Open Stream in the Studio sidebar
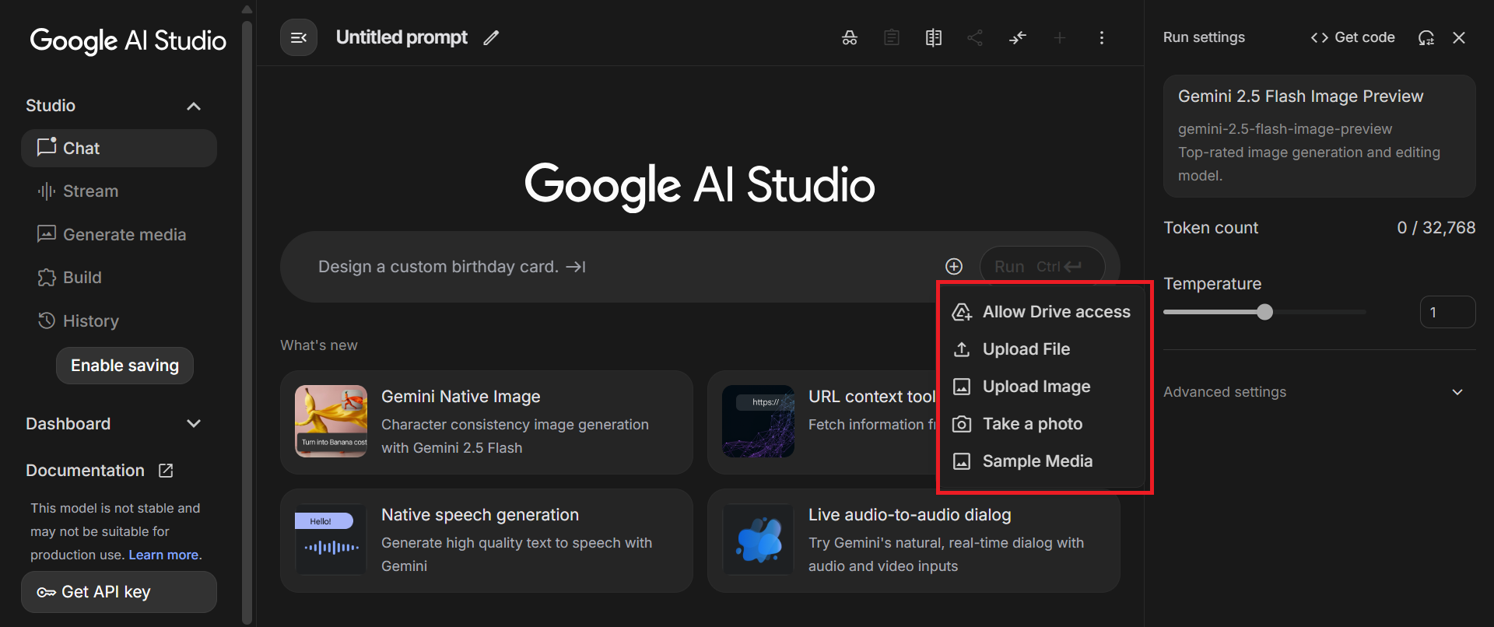The width and height of the screenshot is (1494, 627). point(119,191)
